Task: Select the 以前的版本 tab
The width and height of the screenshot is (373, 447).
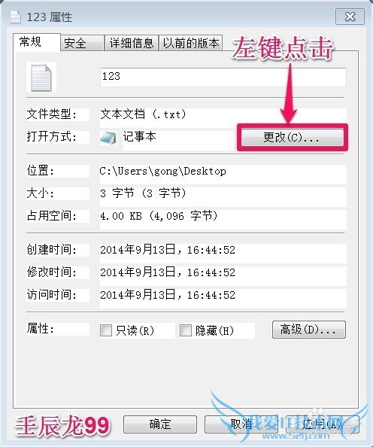Action: pyautogui.click(x=190, y=44)
